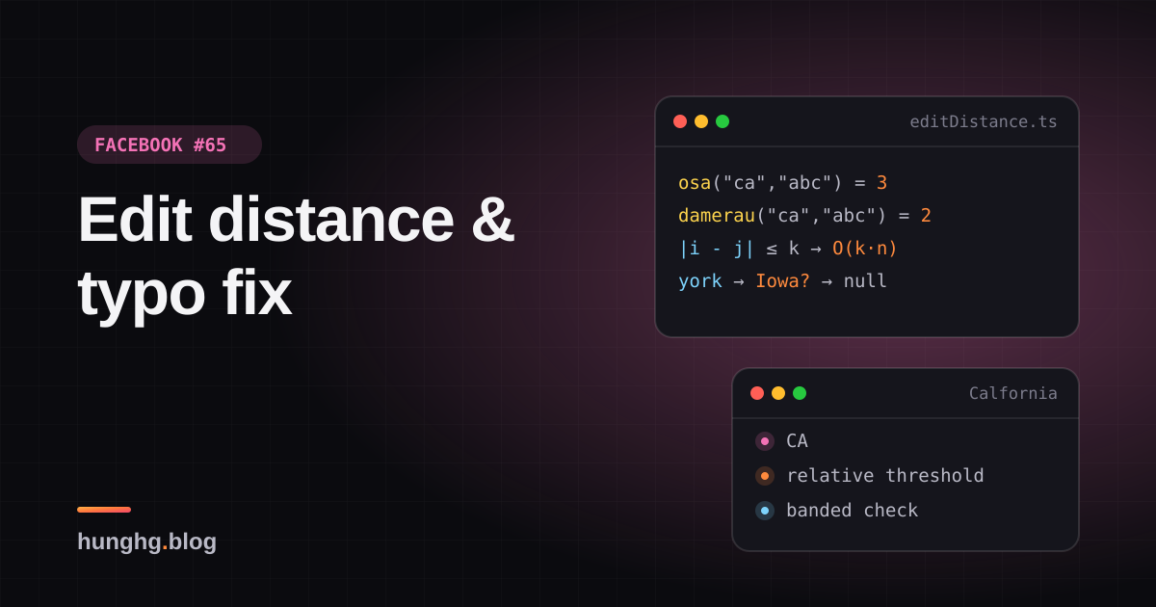Screen dimensions: 1156x607
Task: Select the FACEBOOK #65 badge
Action: (170, 145)
